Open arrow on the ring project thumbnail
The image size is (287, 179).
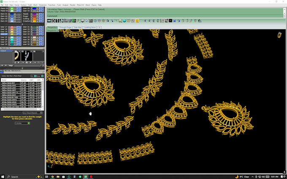[19, 51]
